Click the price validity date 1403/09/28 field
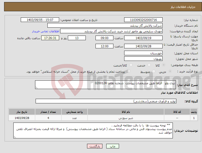This screenshot has height=153, width=202. (x=143, y=46)
